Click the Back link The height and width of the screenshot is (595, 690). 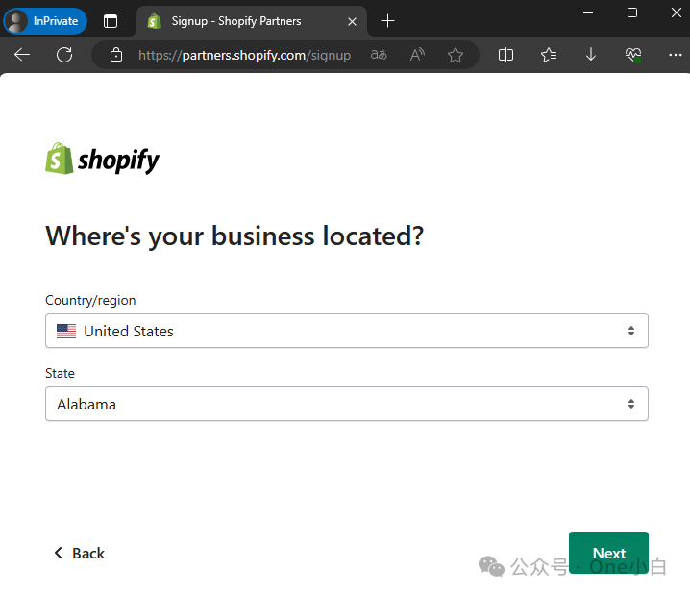79,554
